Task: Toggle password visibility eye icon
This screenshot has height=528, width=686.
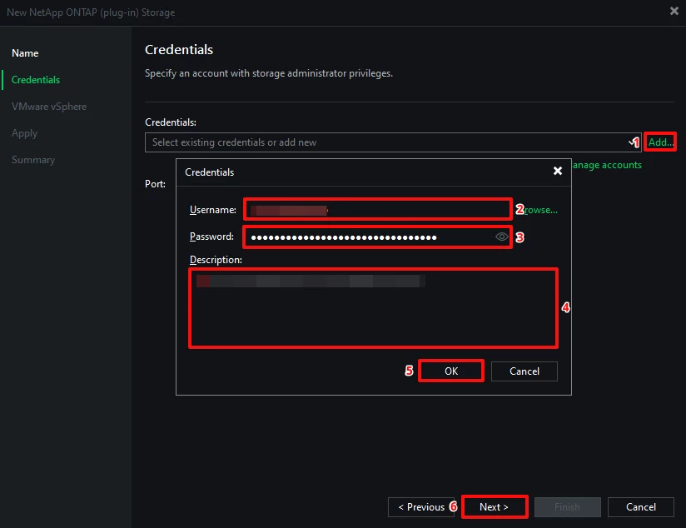Action: (501, 237)
